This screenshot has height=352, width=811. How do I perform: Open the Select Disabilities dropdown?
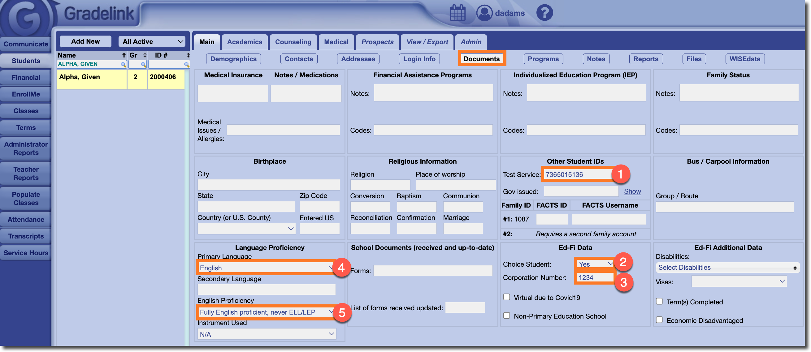[x=727, y=268]
